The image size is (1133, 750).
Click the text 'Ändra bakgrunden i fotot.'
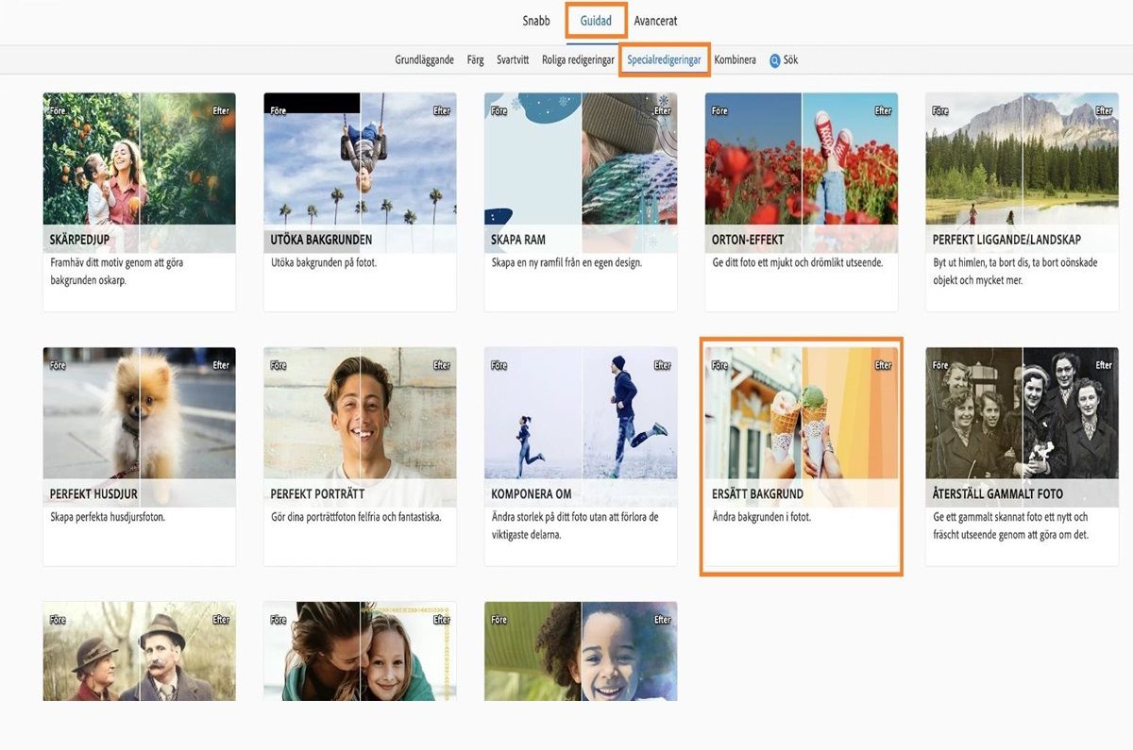click(762, 517)
